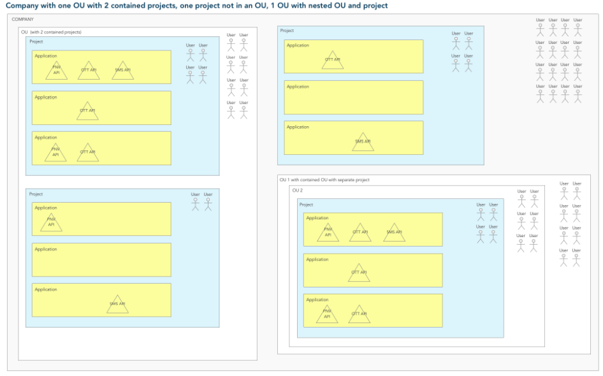Select SMS API triangle in OU 2's top Application
This screenshot has height=376, width=603.
394,233
